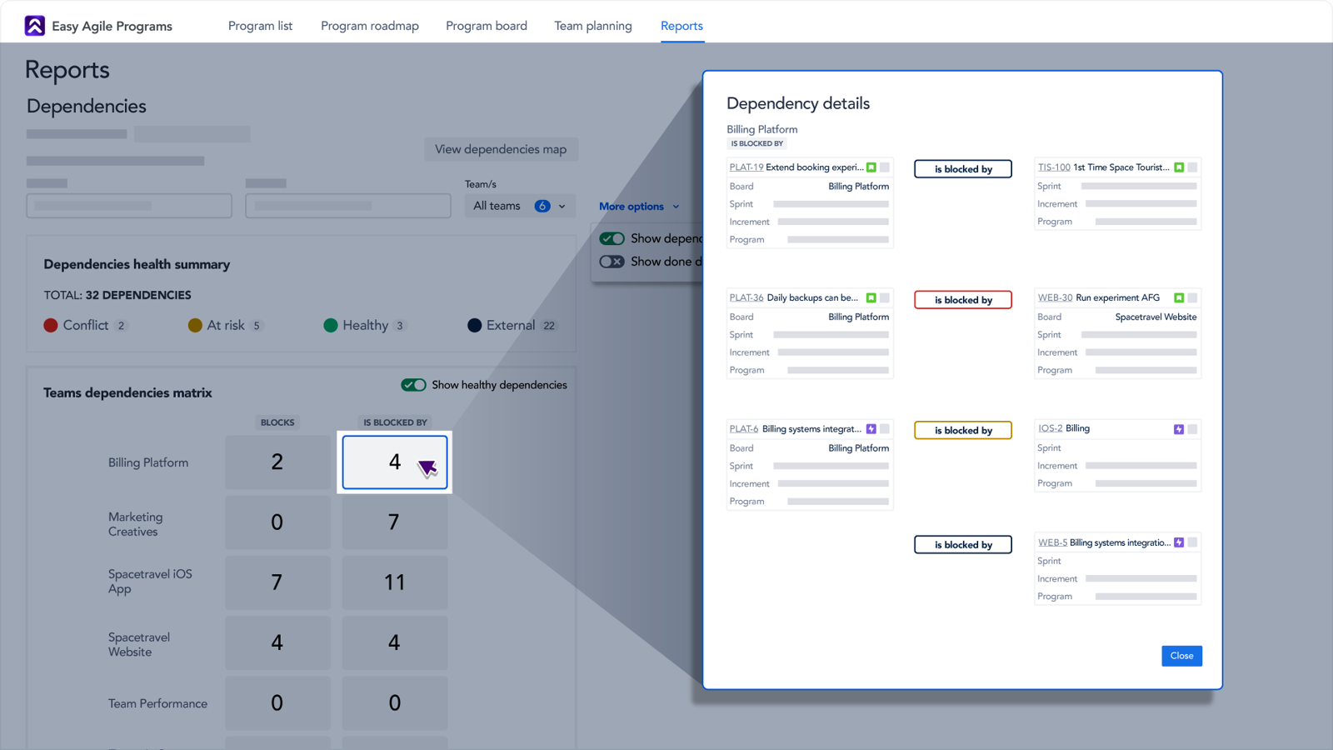Click the red Conflict status dot
Screen dimensions: 1333x750
coord(51,325)
